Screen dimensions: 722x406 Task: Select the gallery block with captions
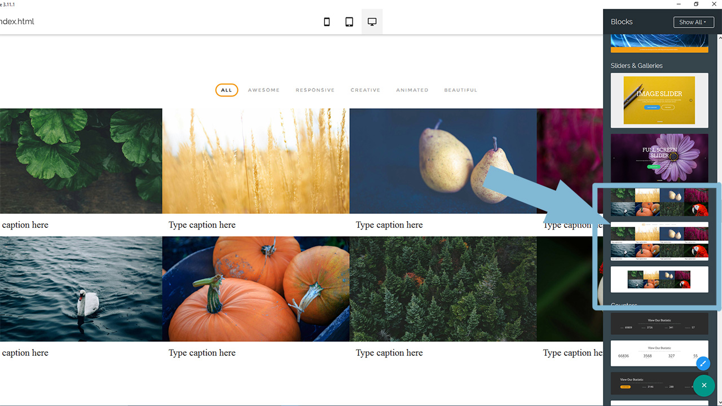(659, 241)
